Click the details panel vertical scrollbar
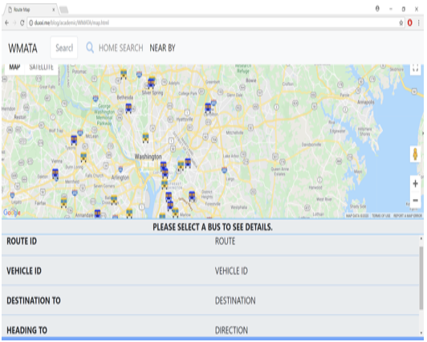 [x=421, y=278]
